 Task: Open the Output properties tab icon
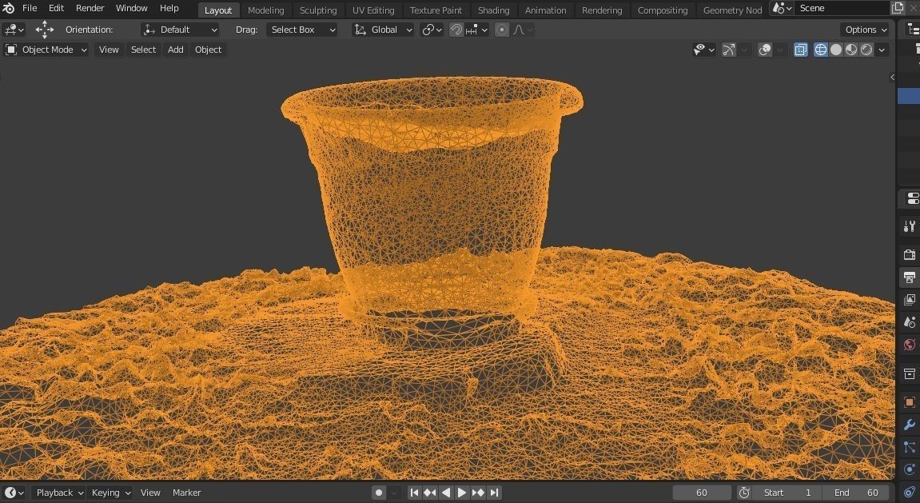(x=910, y=277)
